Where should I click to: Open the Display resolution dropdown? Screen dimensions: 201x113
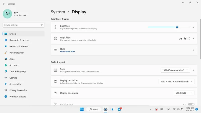click(176, 82)
